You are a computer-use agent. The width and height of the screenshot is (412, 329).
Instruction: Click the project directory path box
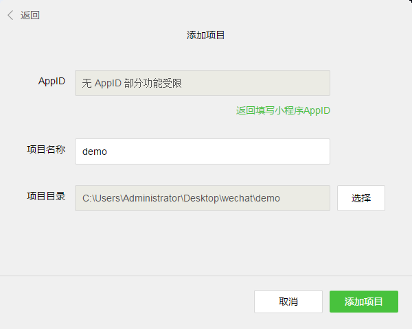(202, 198)
